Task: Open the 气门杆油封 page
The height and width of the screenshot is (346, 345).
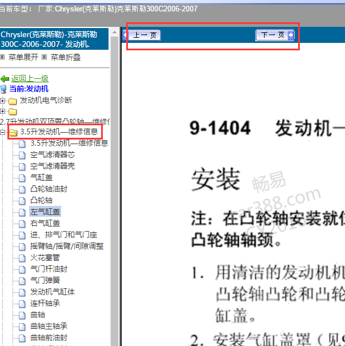Action: point(49,269)
